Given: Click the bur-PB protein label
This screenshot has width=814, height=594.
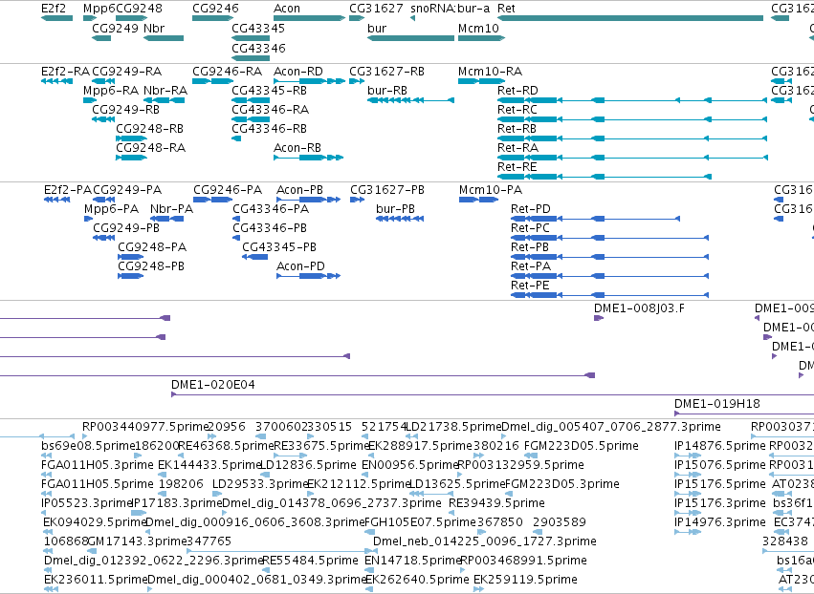Looking at the screenshot, I should click(x=395, y=209).
